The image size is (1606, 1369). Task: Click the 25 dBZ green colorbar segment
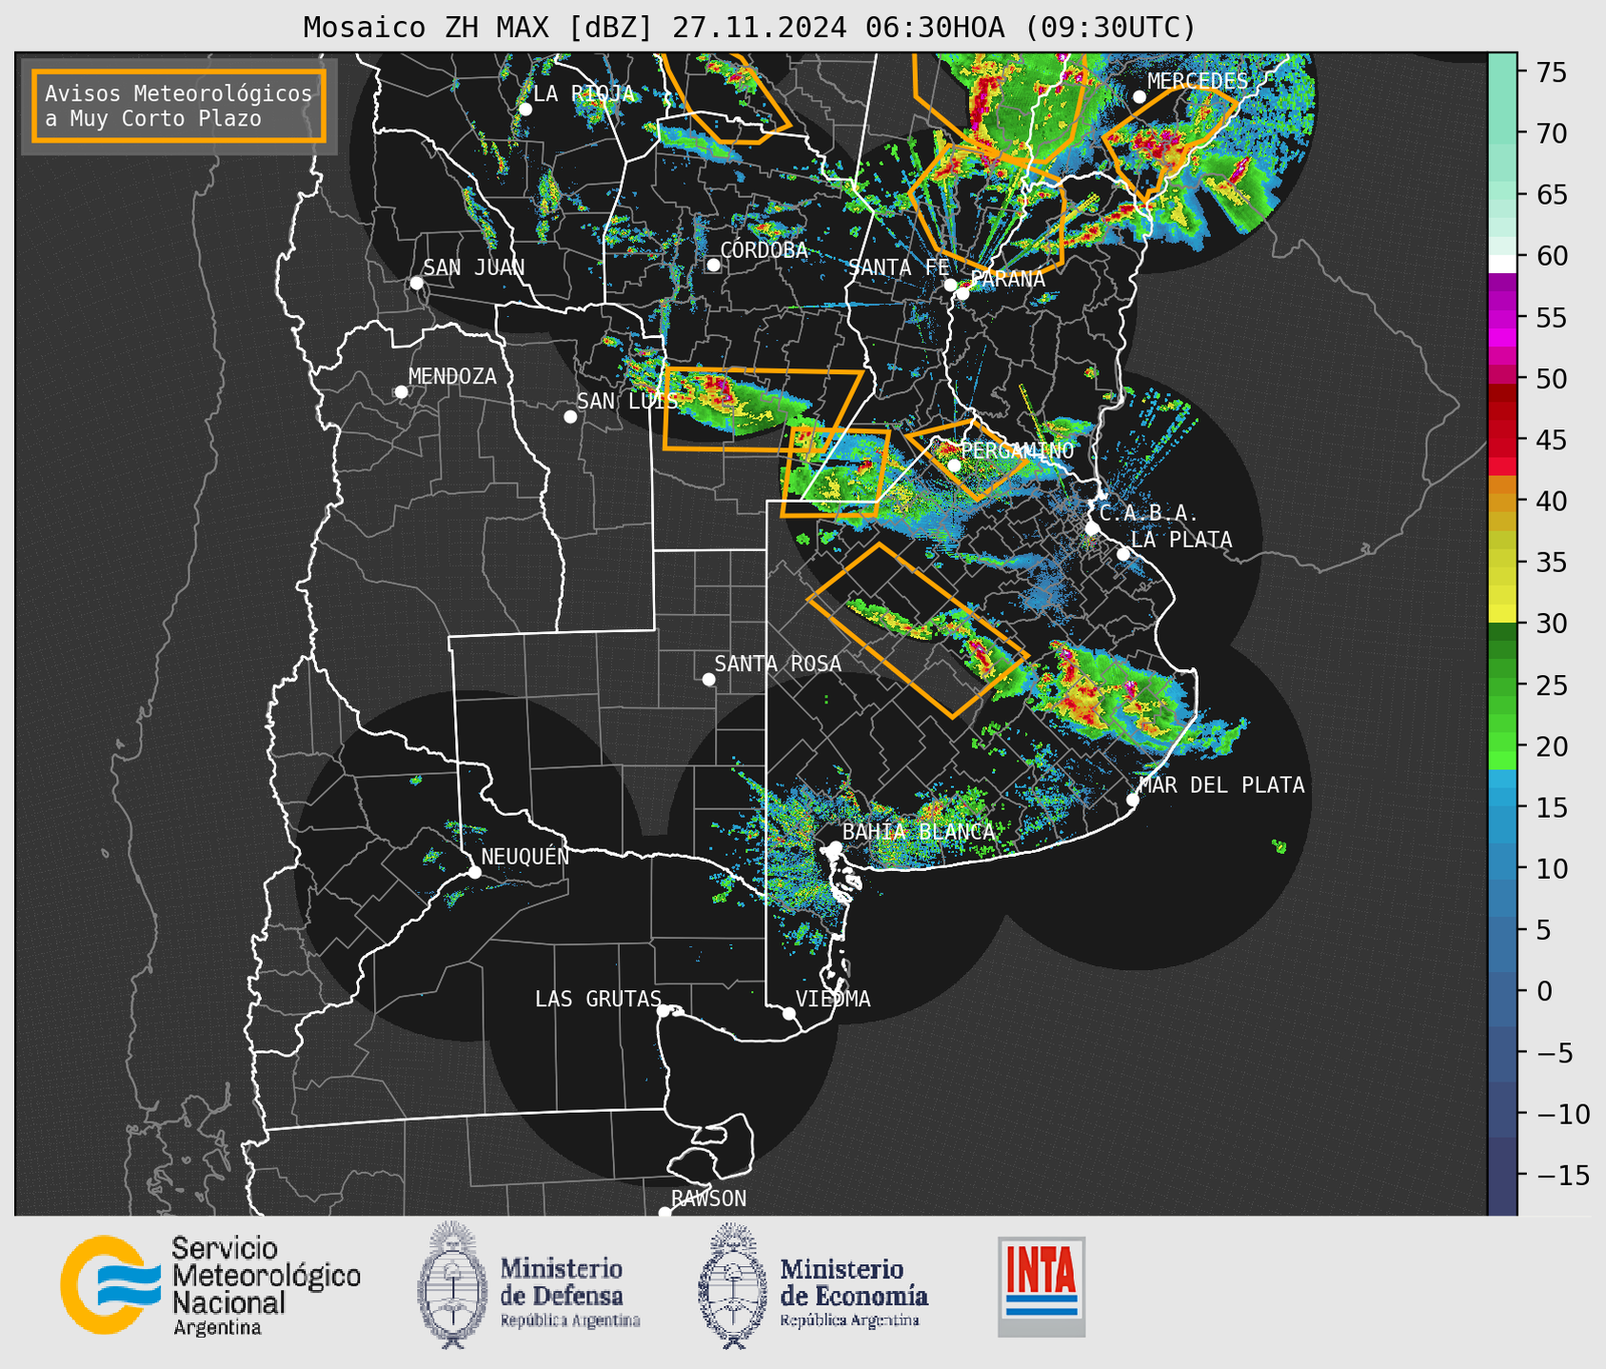tap(1502, 685)
